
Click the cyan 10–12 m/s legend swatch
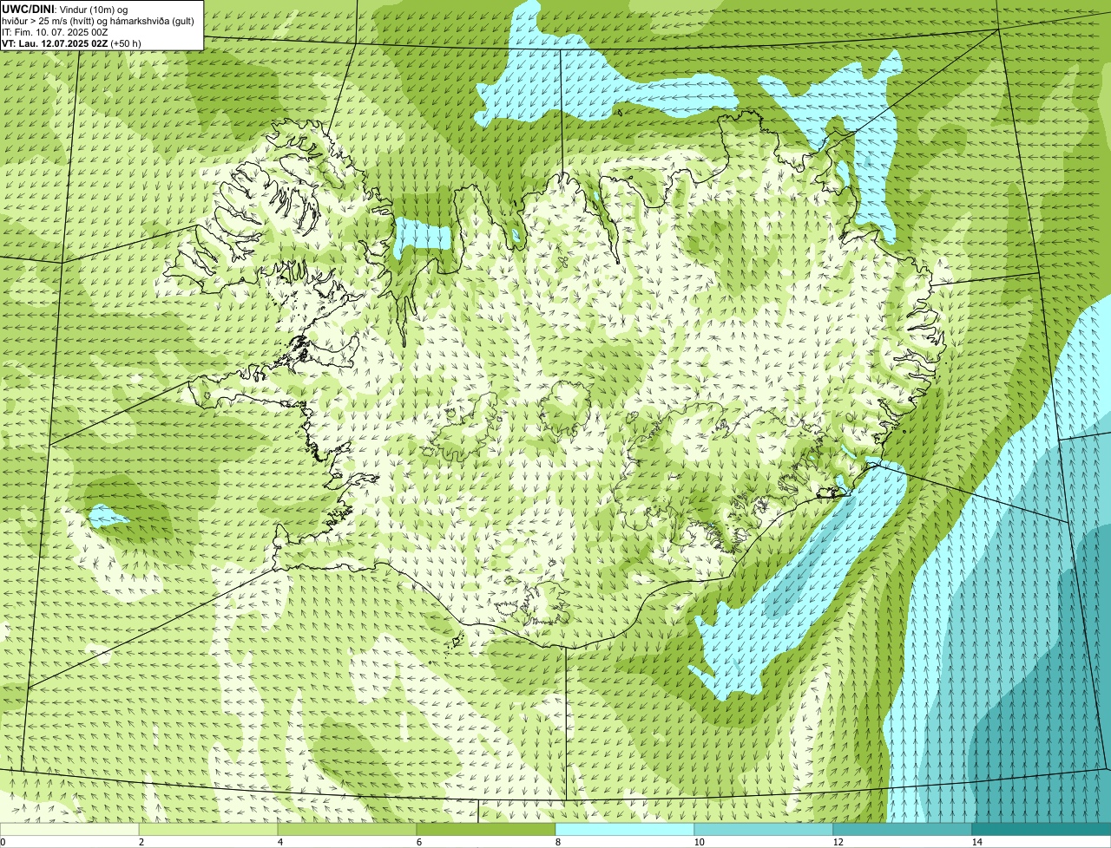tap(764, 829)
